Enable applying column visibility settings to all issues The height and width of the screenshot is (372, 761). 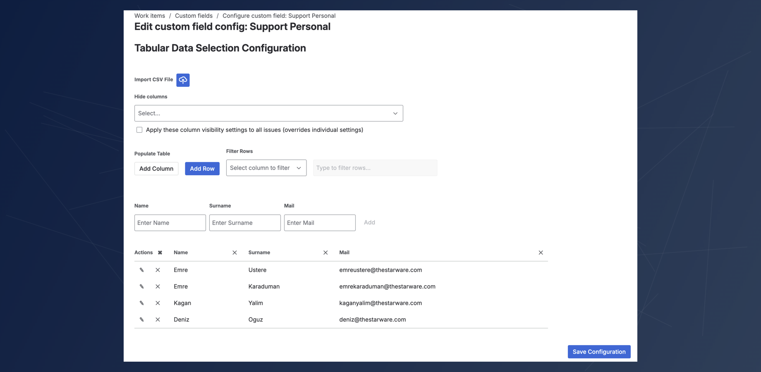pos(139,129)
